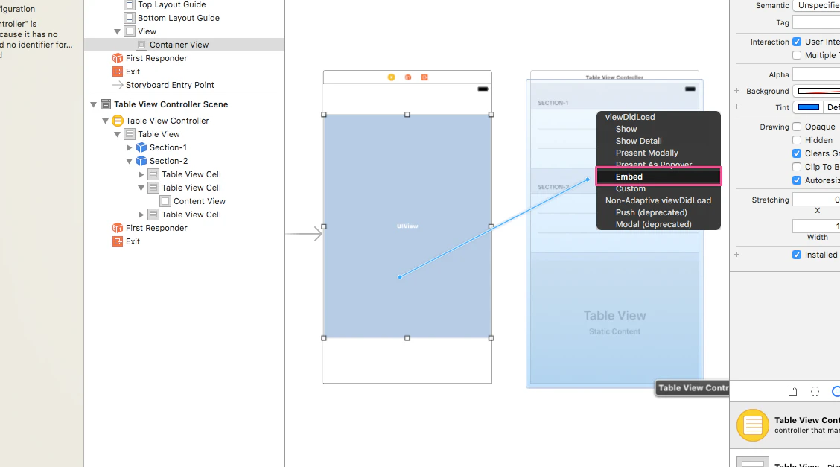Click Alpha input field

click(816, 74)
